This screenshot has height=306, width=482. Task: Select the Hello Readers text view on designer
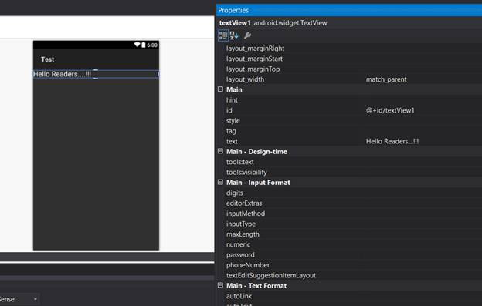click(x=96, y=74)
